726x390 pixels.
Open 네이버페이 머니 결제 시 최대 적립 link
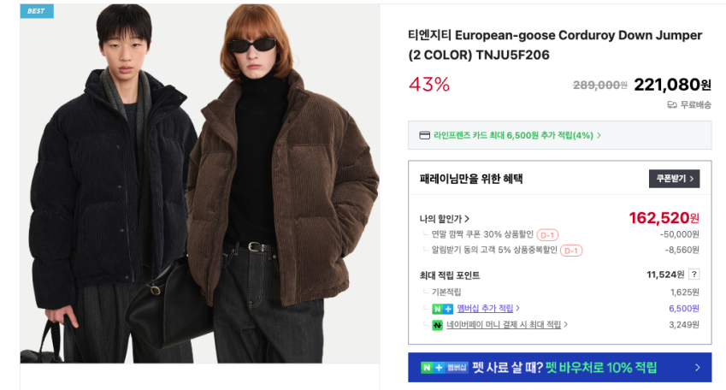click(x=504, y=325)
